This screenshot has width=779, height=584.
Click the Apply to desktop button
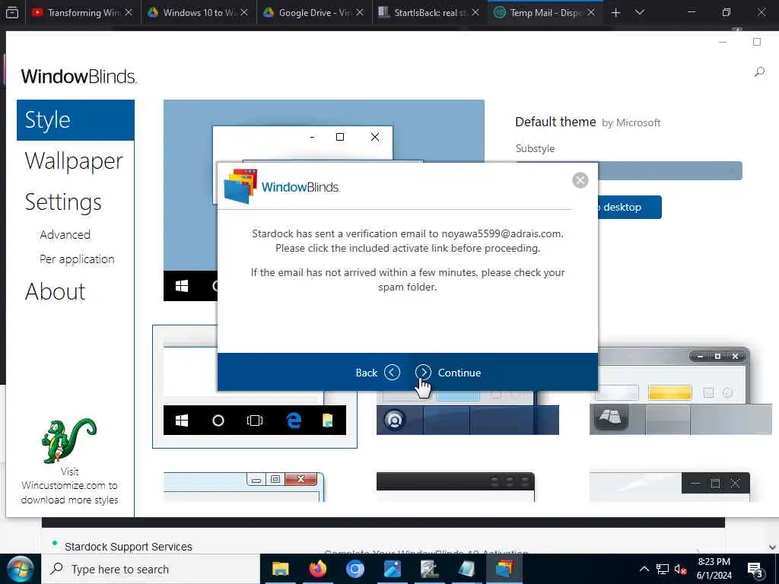point(629,207)
